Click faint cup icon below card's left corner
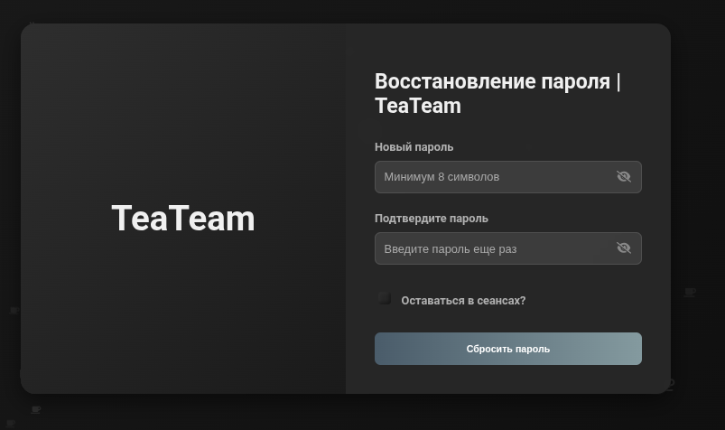The image size is (725, 430). (36, 410)
